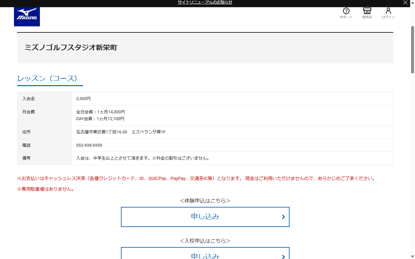
Task: Click DAY会員：1ヵ月12,100円 text
Action: point(100,119)
